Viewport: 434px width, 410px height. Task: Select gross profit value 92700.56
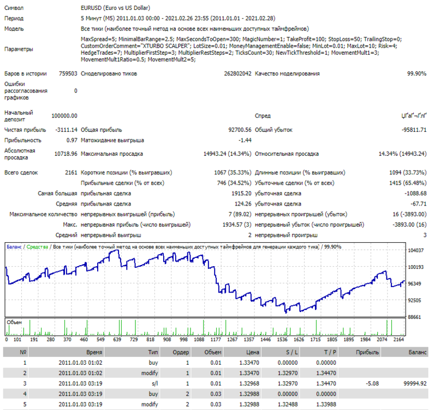(x=240, y=130)
